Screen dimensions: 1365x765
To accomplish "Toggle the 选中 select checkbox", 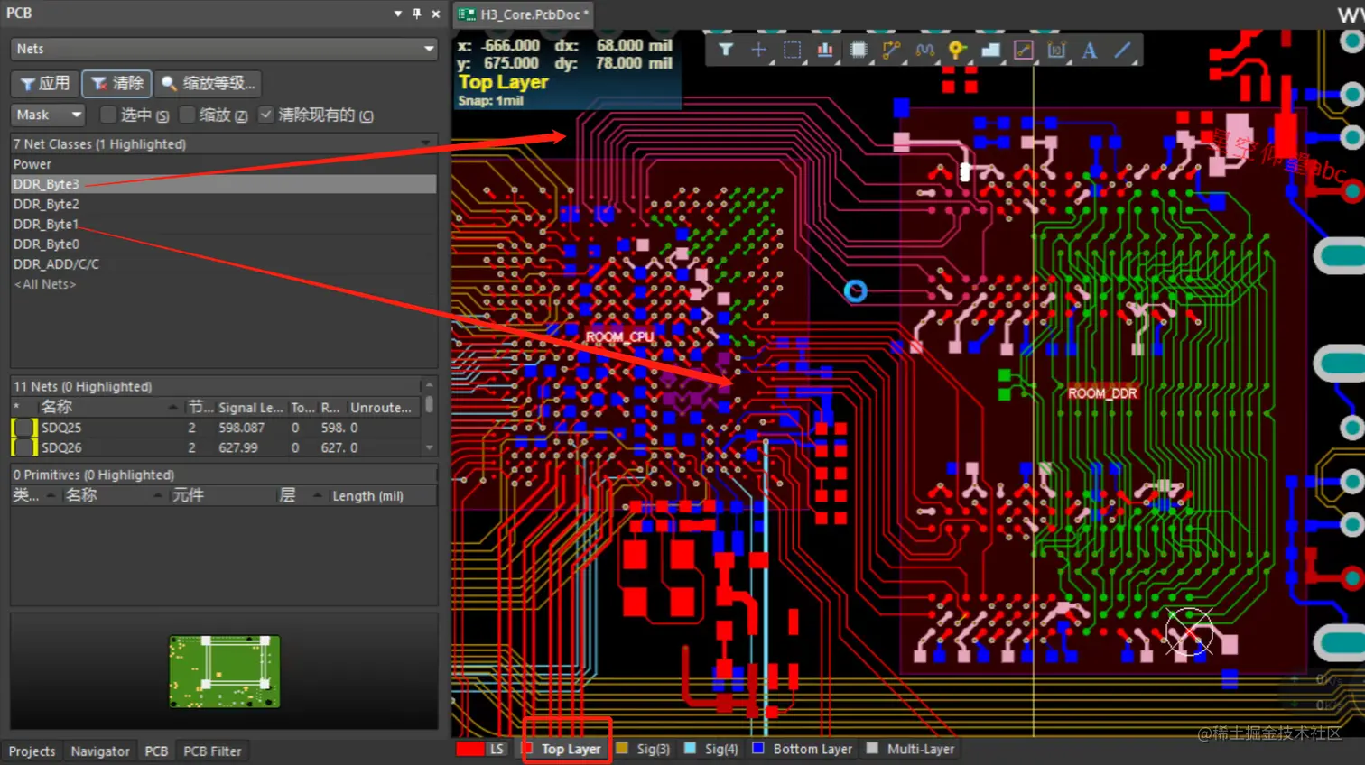I will pos(108,115).
